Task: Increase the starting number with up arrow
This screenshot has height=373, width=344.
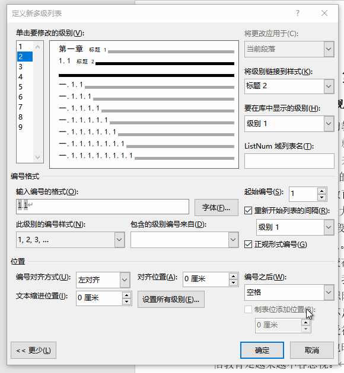Action: point(321,191)
